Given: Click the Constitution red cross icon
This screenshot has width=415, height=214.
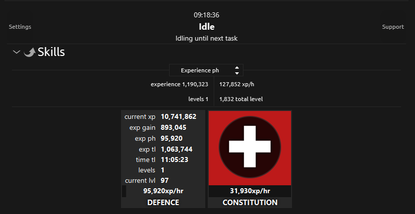Looking at the screenshot, I should tap(250, 147).
